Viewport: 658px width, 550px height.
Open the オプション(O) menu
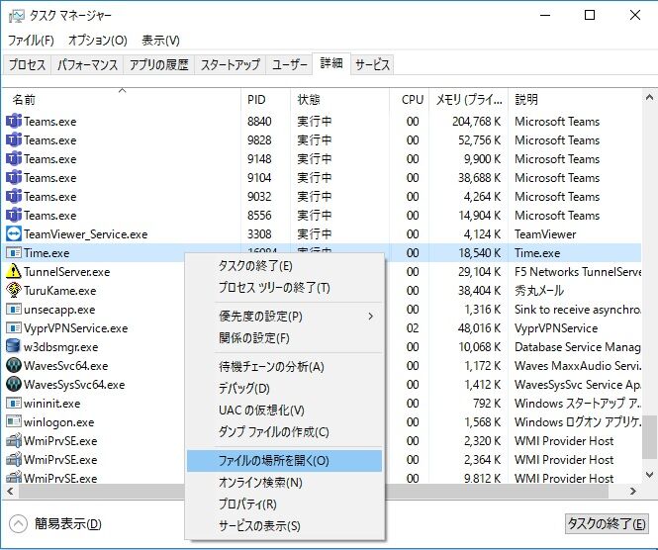[97, 41]
